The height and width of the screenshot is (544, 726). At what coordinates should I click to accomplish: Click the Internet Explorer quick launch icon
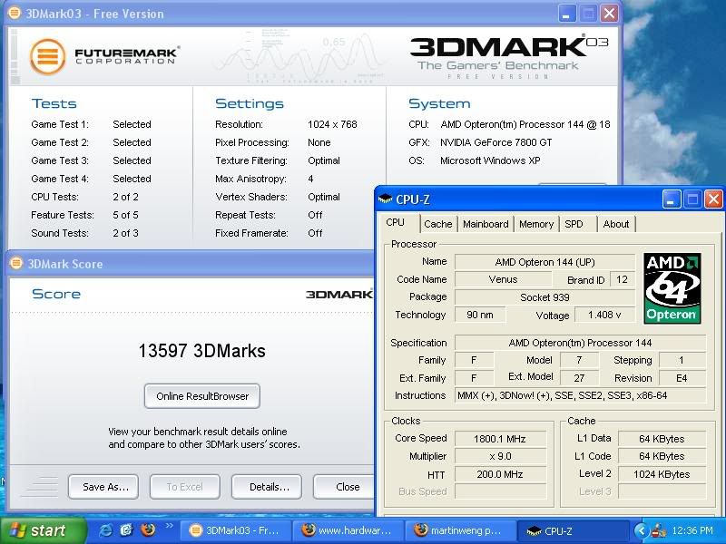[x=106, y=530]
